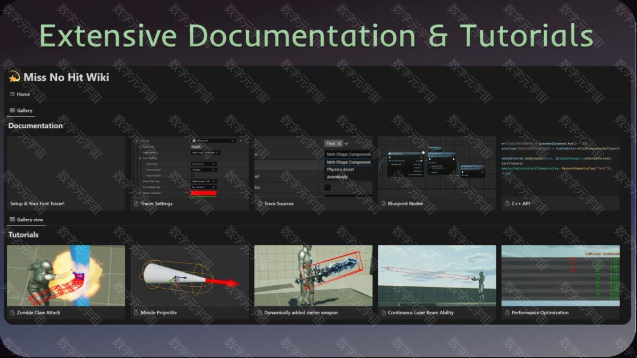This screenshot has width=637, height=358.
Task: Click the page icon beside Zombie Claw Attack
Action: pyautogui.click(x=13, y=313)
